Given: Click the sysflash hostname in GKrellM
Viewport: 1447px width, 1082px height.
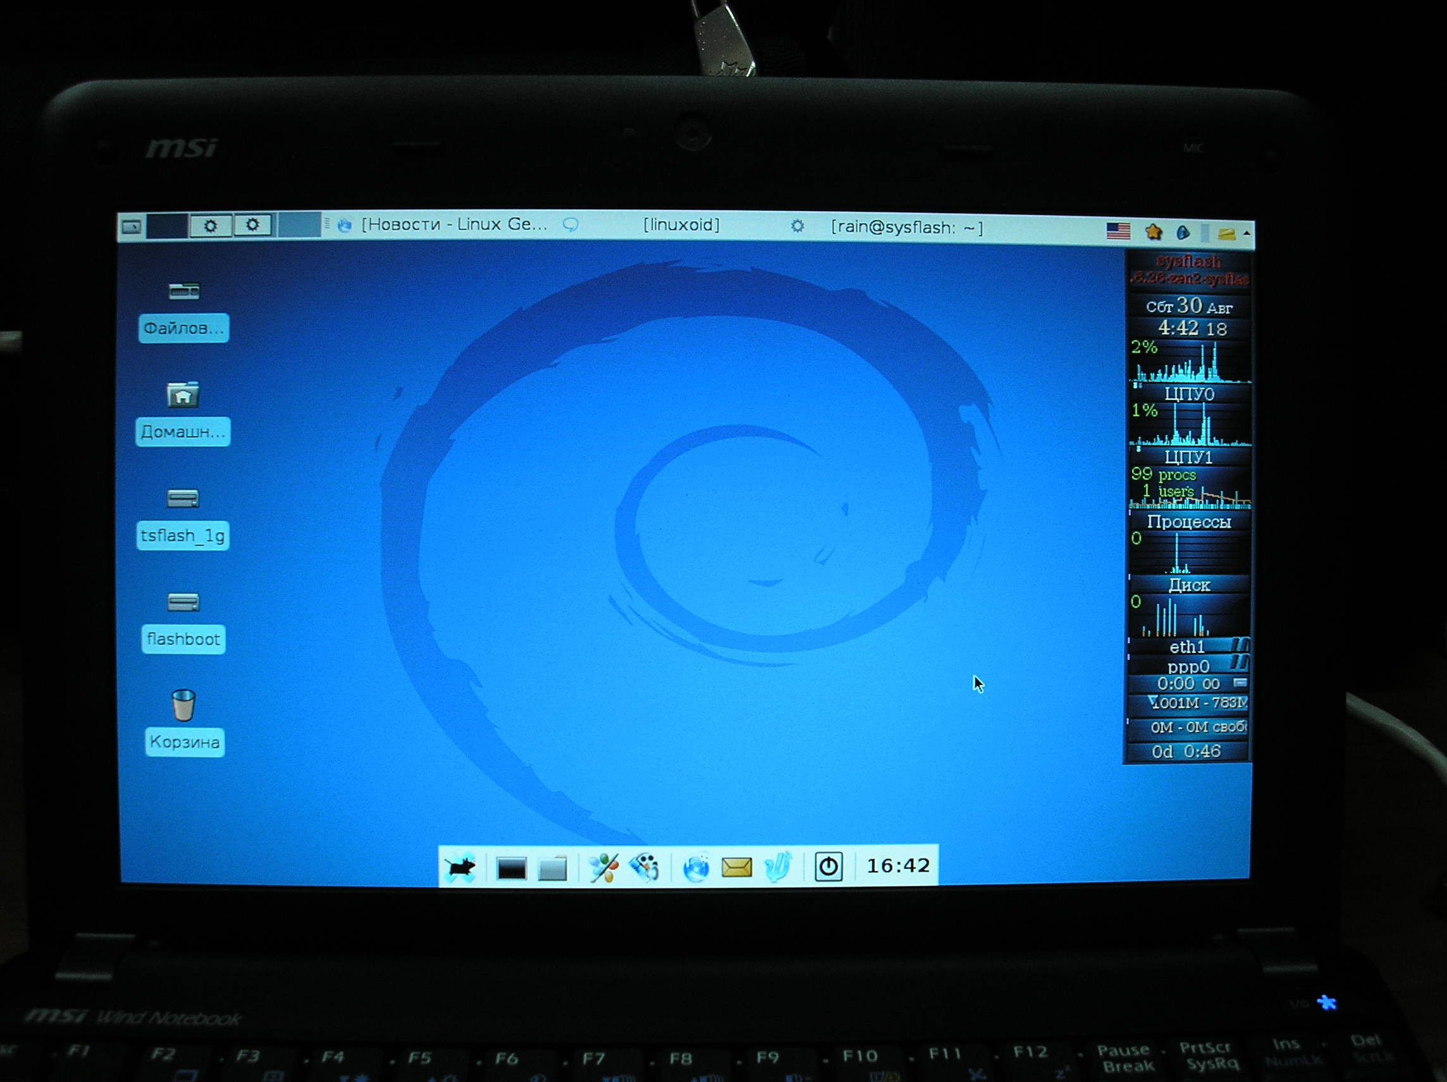Looking at the screenshot, I should tap(1188, 262).
